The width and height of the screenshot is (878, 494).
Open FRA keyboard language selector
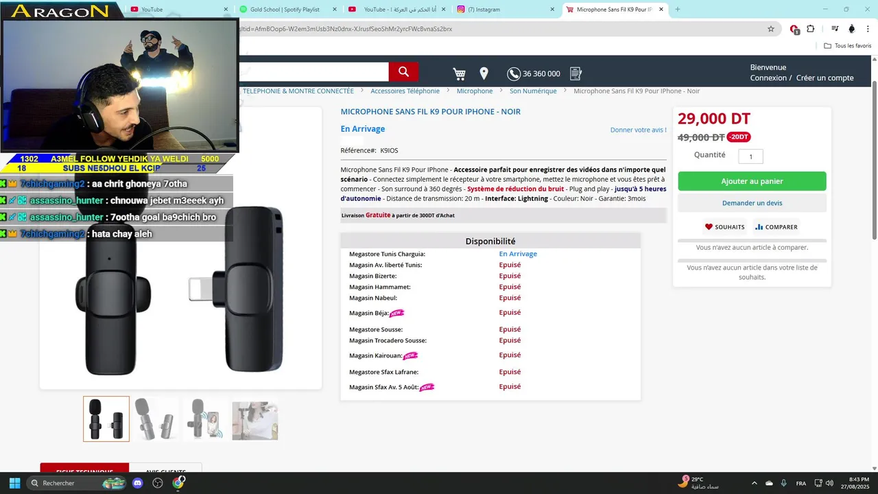(x=801, y=483)
